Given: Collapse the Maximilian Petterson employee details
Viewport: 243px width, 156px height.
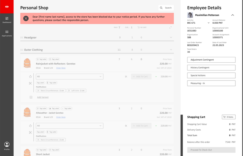Looking at the screenshot, I should coord(233,15).
